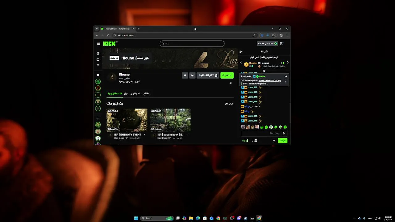Open Chrome's extensions puzzle icon

273,35
